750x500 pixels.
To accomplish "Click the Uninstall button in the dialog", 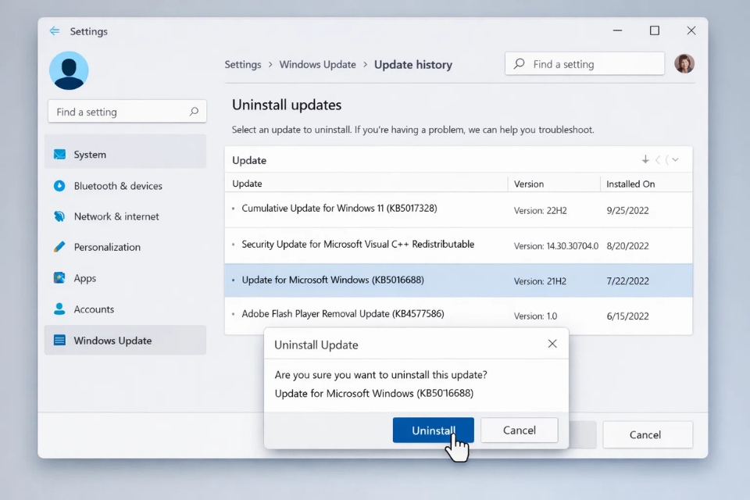I will (433, 430).
